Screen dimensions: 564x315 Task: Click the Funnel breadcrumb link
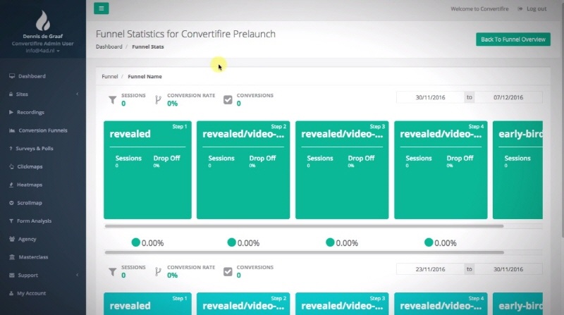coord(110,77)
